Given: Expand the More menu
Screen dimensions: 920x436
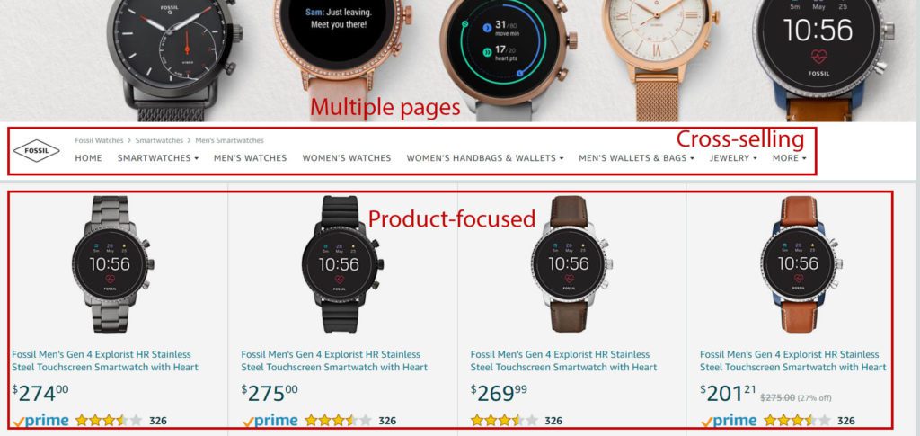Looking at the screenshot, I should tap(789, 158).
